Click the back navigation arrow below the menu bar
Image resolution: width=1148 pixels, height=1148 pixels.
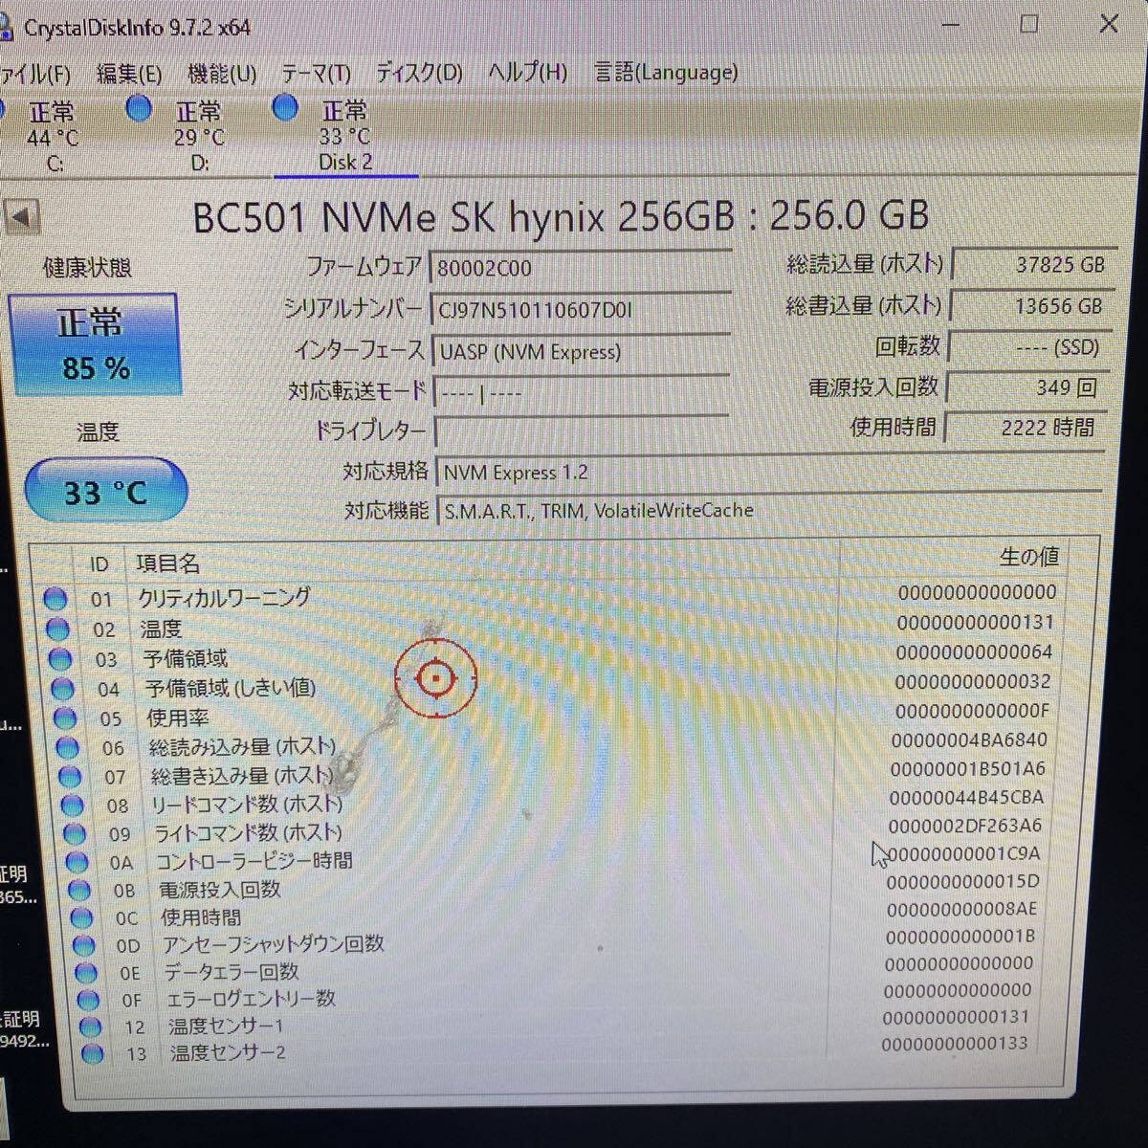coord(24,217)
